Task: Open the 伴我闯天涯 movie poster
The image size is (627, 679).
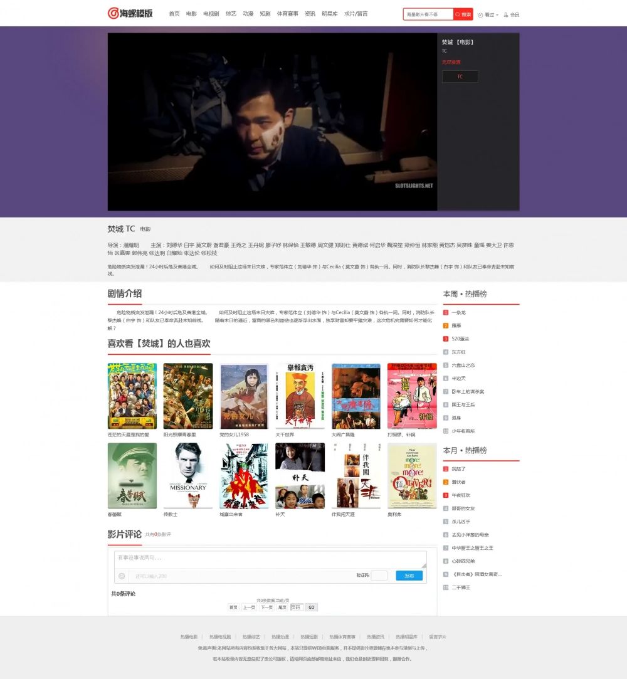Action: click(356, 475)
